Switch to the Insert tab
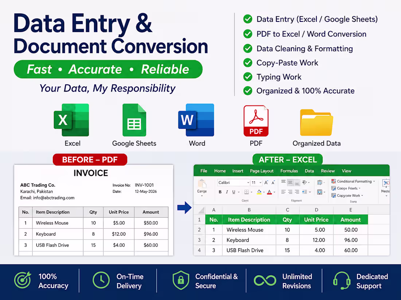This screenshot has height=300, width=401. (238, 171)
